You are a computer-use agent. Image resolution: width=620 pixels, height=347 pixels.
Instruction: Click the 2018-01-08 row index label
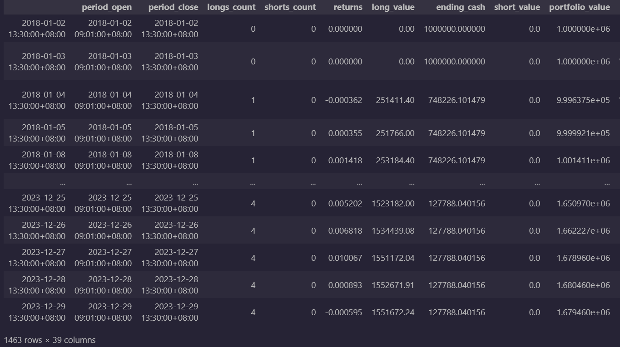click(37, 160)
